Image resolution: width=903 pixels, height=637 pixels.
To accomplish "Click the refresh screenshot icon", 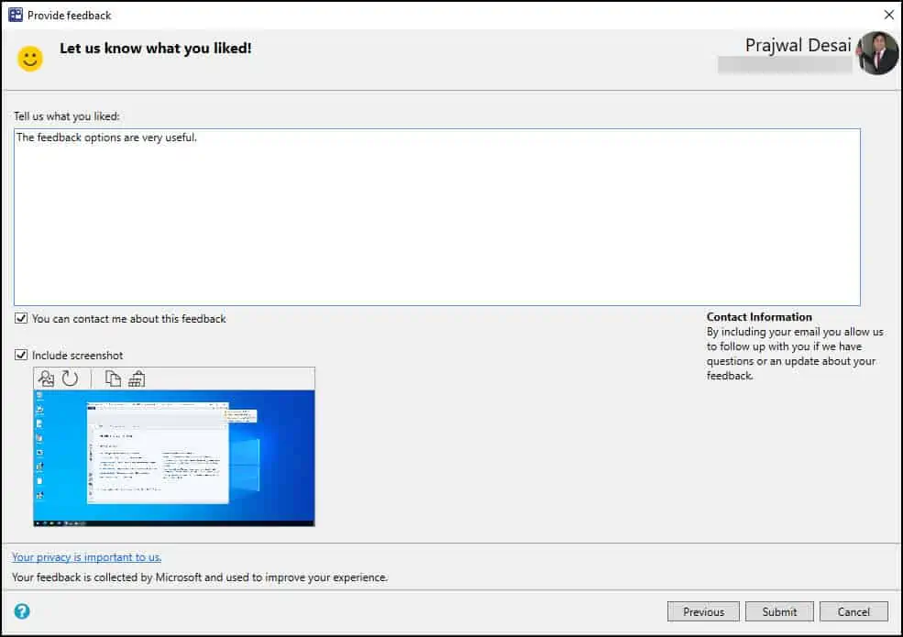I will 70,379.
